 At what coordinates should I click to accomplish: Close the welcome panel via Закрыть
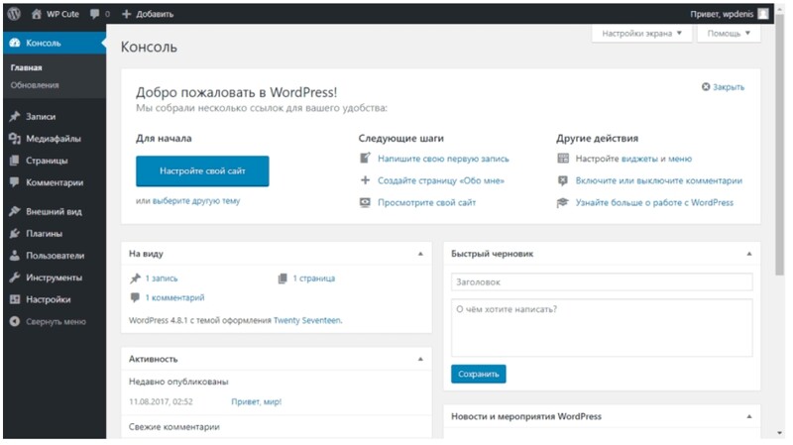coord(724,87)
